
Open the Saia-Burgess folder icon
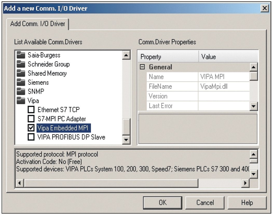pos(21,55)
